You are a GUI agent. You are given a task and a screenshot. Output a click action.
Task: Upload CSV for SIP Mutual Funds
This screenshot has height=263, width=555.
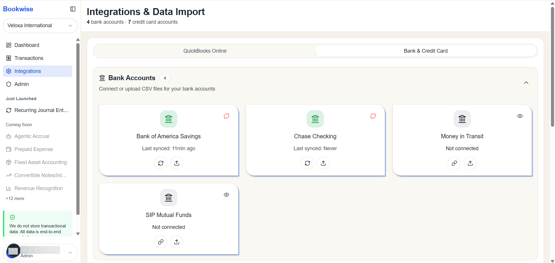[x=177, y=242]
